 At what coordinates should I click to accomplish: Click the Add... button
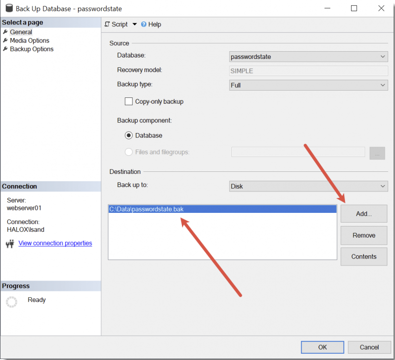click(x=364, y=214)
